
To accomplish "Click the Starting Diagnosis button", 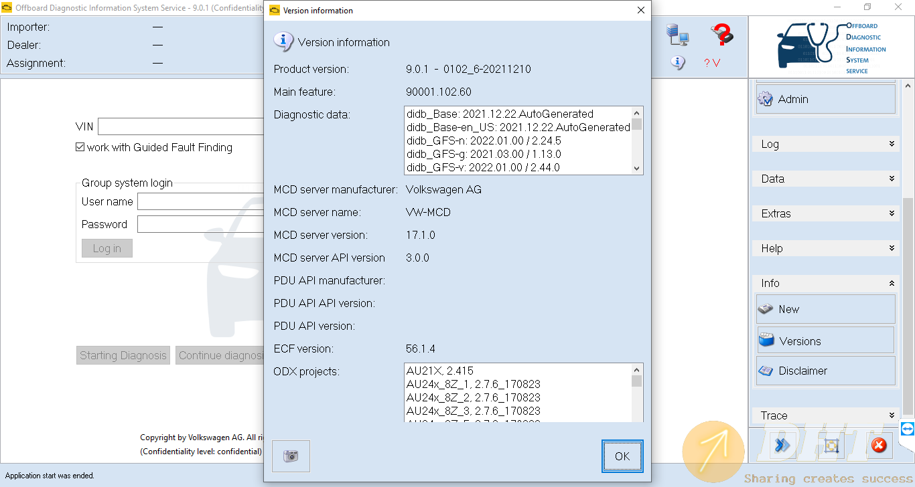I will [x=123, y=355].
